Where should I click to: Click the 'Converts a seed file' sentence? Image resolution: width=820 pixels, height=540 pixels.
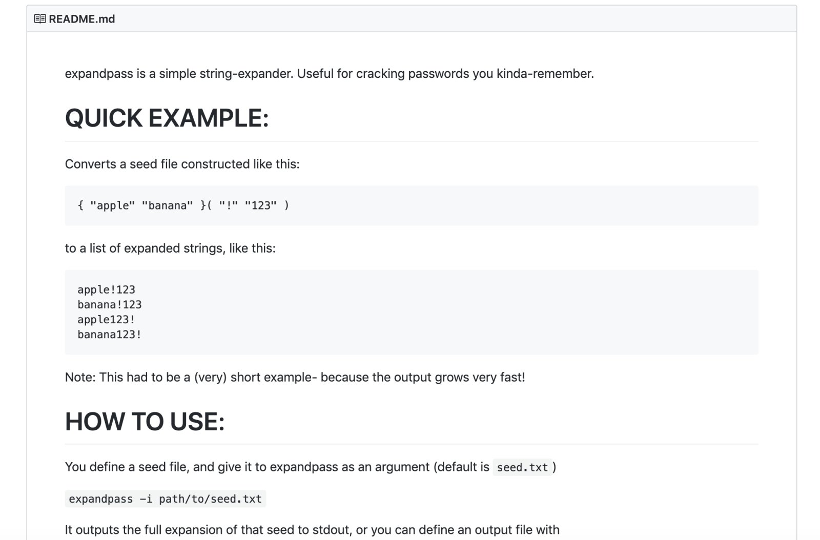tap(182, 164)
